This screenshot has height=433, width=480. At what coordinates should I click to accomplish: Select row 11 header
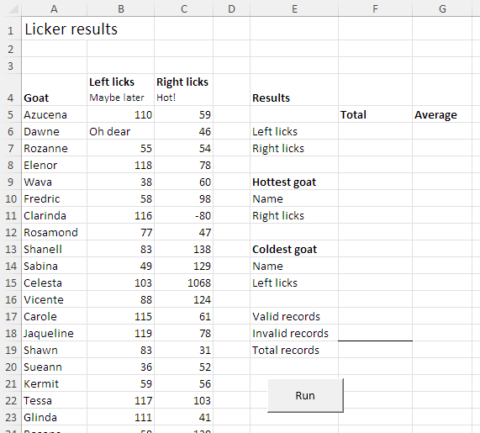point(11,215)
